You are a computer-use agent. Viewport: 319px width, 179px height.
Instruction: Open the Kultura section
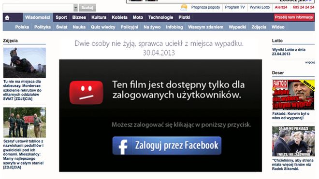[99, 17]
